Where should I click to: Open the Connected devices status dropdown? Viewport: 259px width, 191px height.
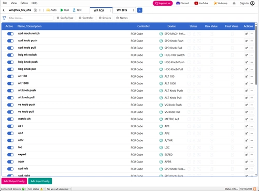[x=13, y=189]
